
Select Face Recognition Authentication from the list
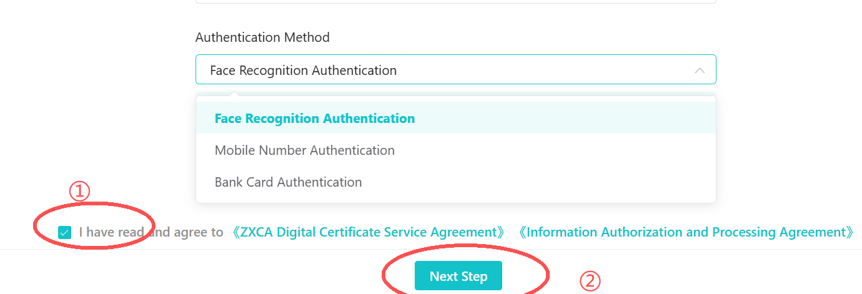[315, 119]
